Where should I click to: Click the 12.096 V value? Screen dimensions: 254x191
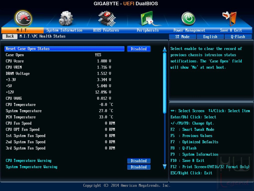103,92
